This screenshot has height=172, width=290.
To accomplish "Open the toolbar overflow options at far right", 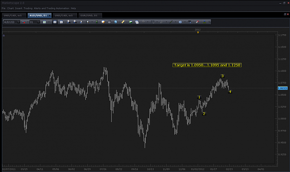I will point(209,22).
